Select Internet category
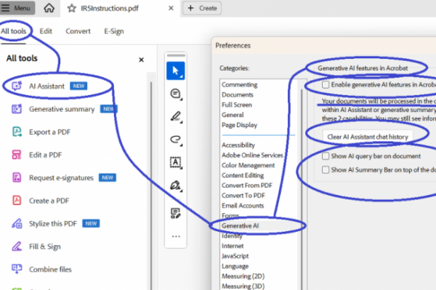 coord(233,246)
